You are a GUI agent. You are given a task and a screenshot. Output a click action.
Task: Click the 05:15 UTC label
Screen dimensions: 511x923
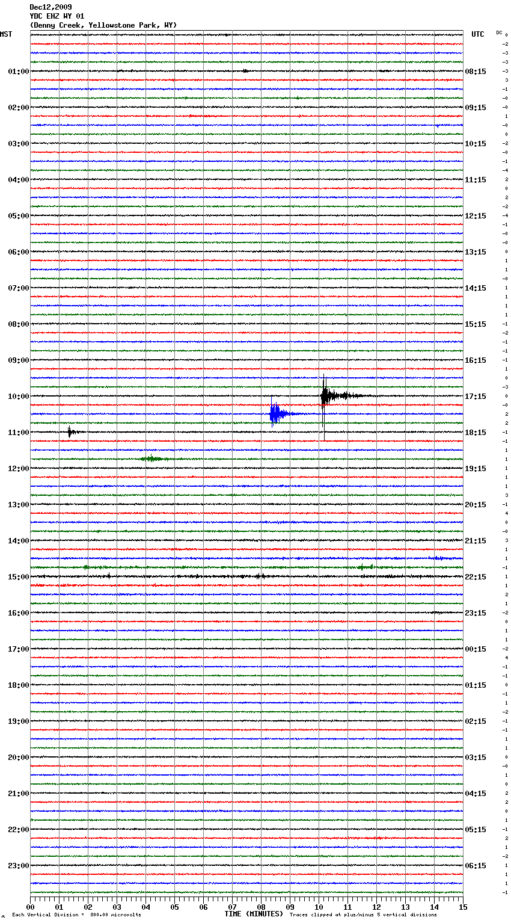[476, 830]
